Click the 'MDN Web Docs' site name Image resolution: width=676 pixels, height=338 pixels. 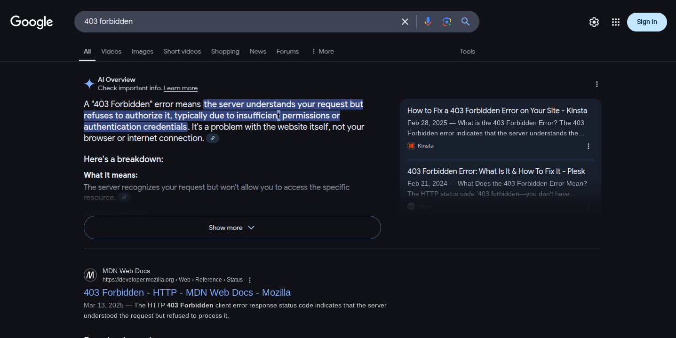pos(126,271)
